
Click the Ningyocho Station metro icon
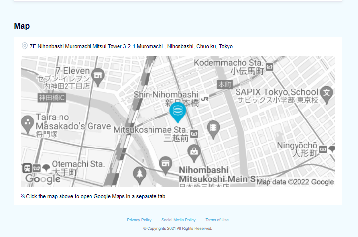coord(323,148)
